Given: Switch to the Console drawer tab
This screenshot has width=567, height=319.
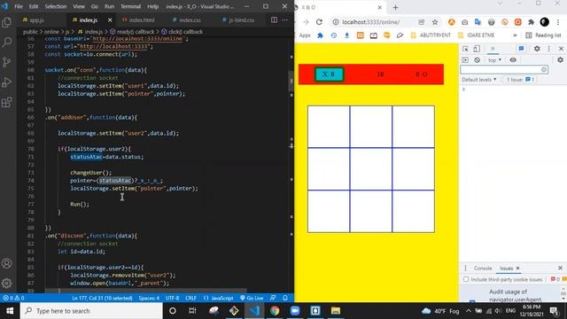Looking at the screenshot, I should coord(483,268).
